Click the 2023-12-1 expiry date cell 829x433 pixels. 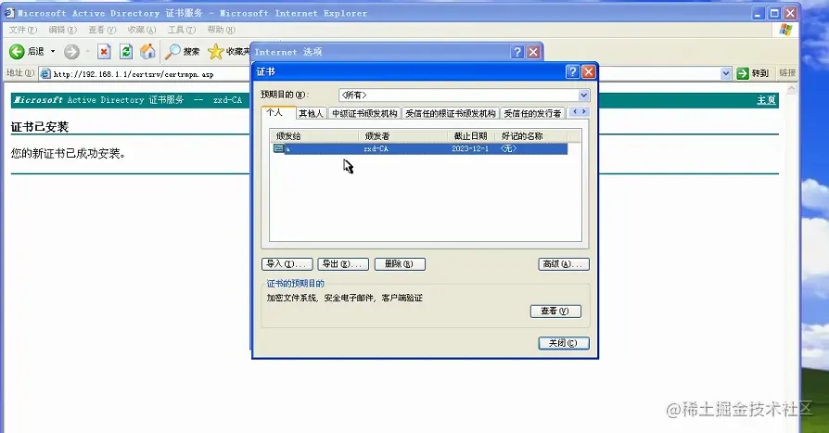pyautogui.click(x=470, y=149)
